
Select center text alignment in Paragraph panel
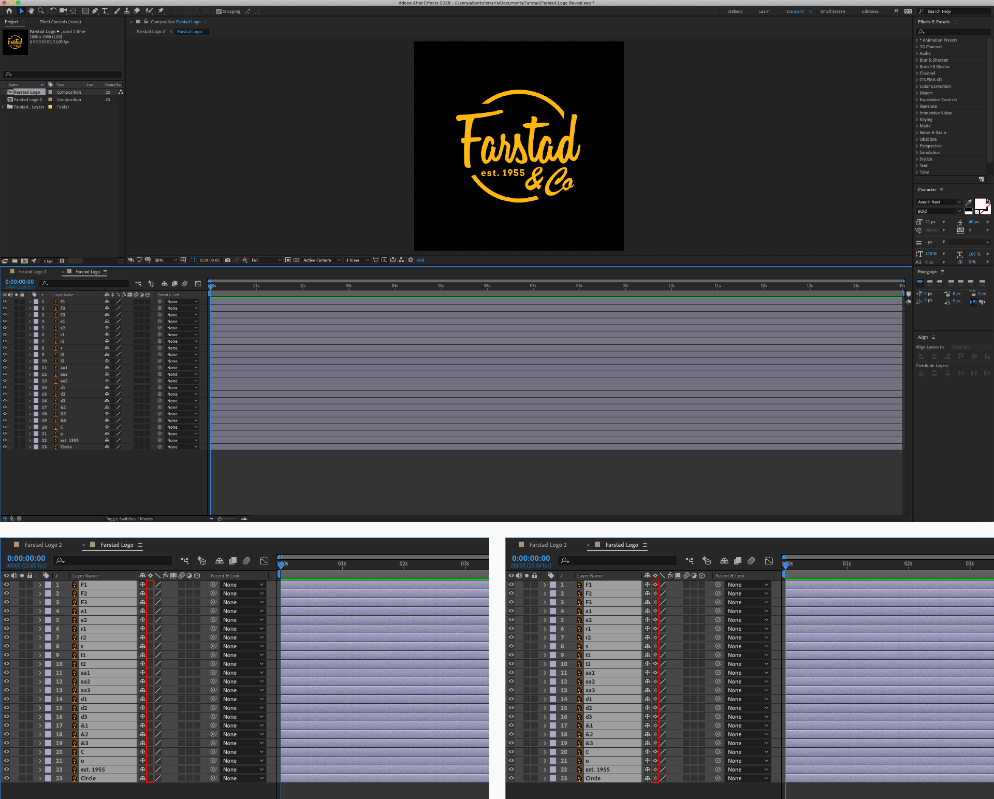coord(930,283)
